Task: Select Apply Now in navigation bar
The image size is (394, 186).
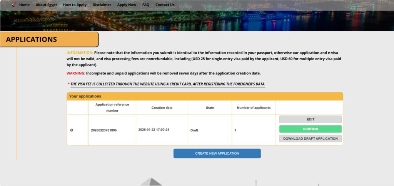Action: coord(127,5)
